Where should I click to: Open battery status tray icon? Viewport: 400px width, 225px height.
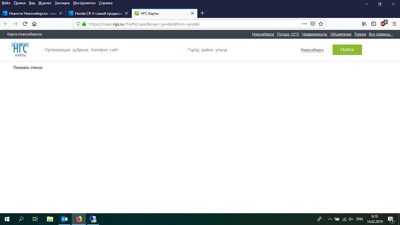point(337,219)
